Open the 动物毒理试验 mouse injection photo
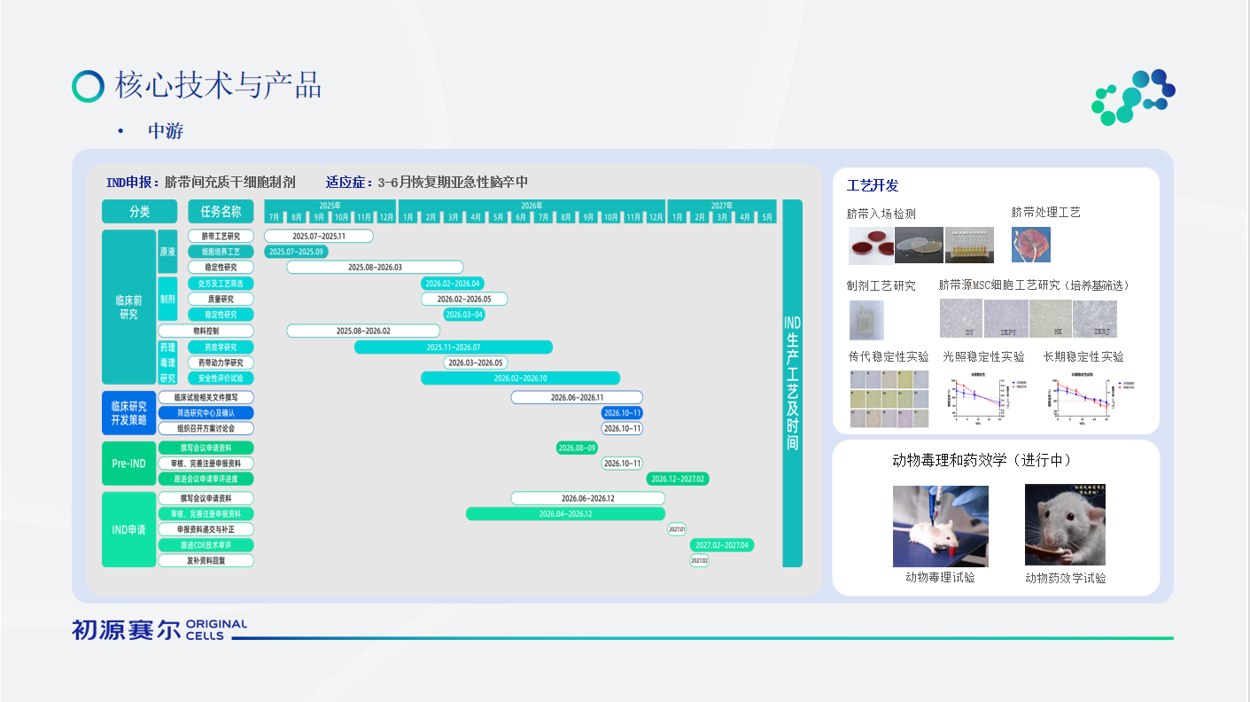Viewport: 1250px width, 702px height. tap(940, 526)
